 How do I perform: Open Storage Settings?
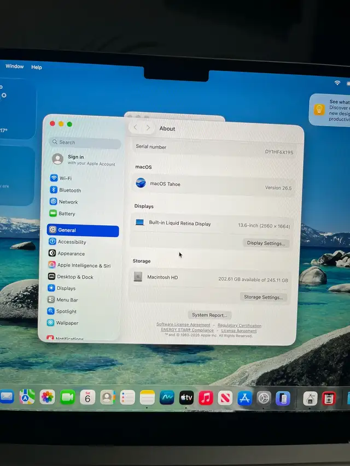point(264,297)
